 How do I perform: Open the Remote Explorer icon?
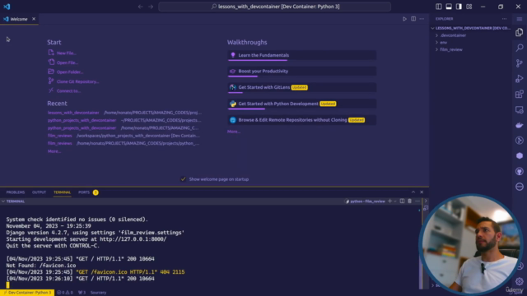pyautogui.click(x=520, y=109)
